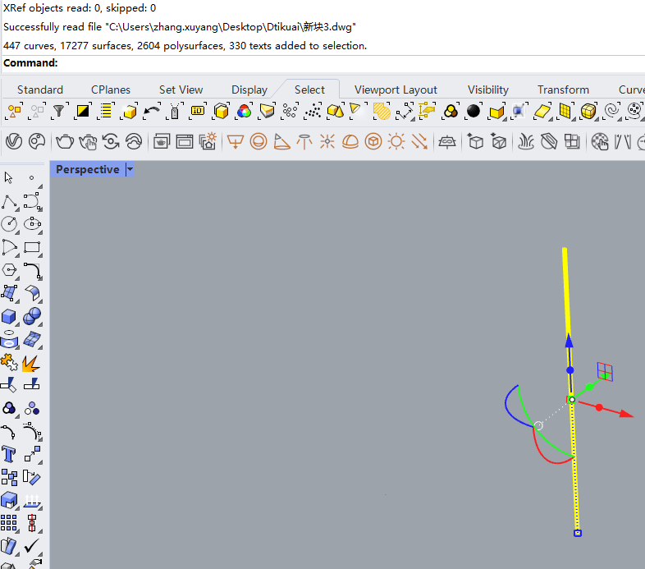Click the Select by Layer icon
The image size is (645, 569).
tap(106, 111)
